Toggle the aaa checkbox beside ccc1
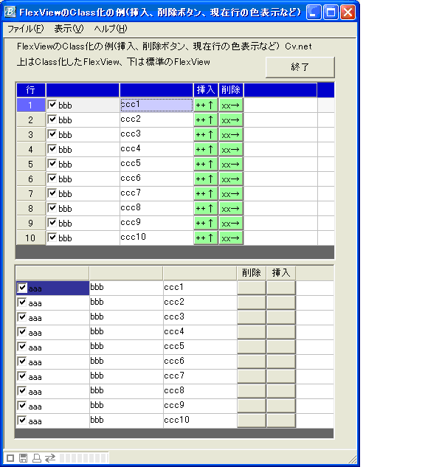 (22, 288)
